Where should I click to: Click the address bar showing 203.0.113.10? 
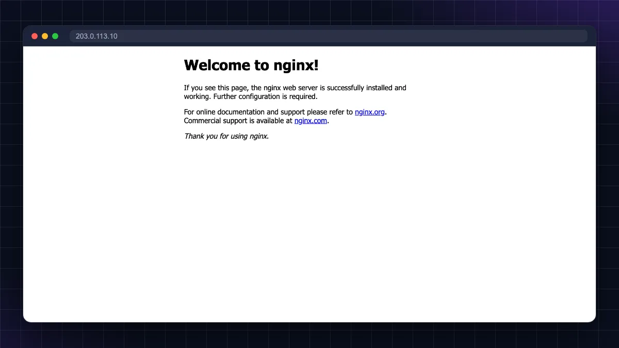(329, 36)
